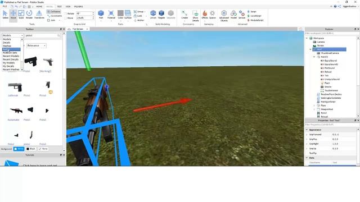The height and width of the screenshot is (202, 360).
Task: Choose My Models in category list
Action: (9, 63)
